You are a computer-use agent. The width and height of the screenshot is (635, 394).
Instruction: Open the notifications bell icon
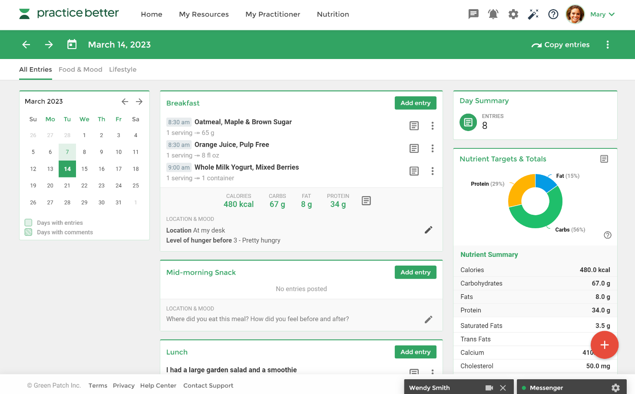click(x=493, y=14)
